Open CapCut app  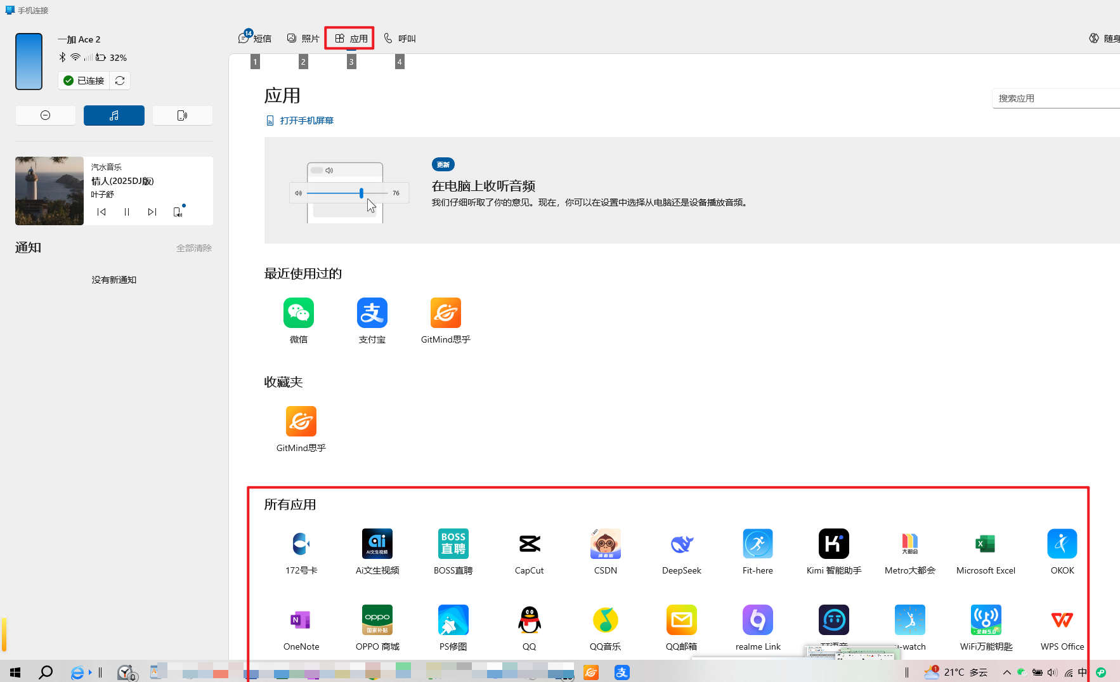coord(530,544)
